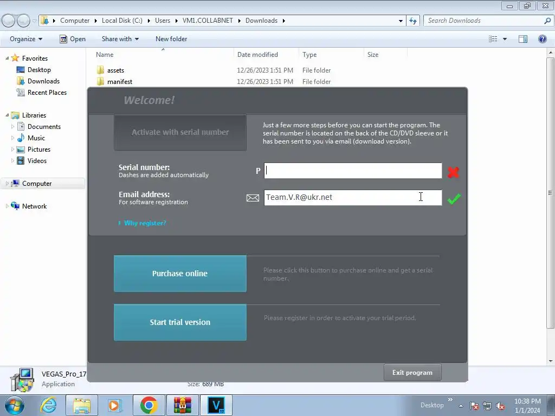Select Pictures library
Viewport: 555px width, 416px height.
pyautogui.click(x=39, y=149)
